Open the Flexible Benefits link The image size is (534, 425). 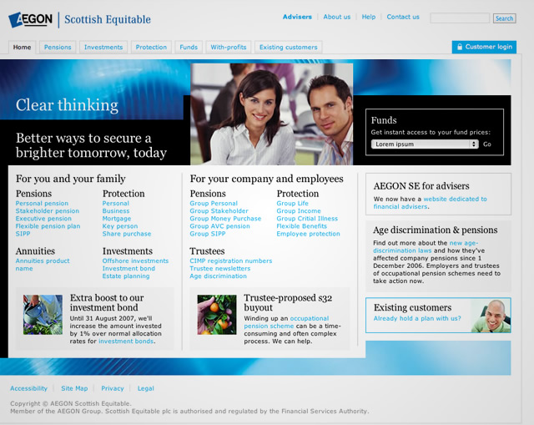(302, 226)
